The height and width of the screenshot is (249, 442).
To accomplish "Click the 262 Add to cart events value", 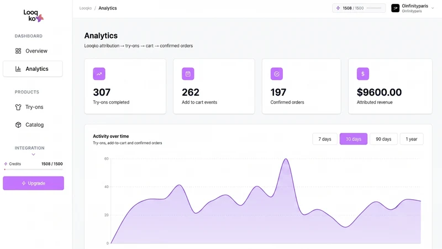I will 191,92.
